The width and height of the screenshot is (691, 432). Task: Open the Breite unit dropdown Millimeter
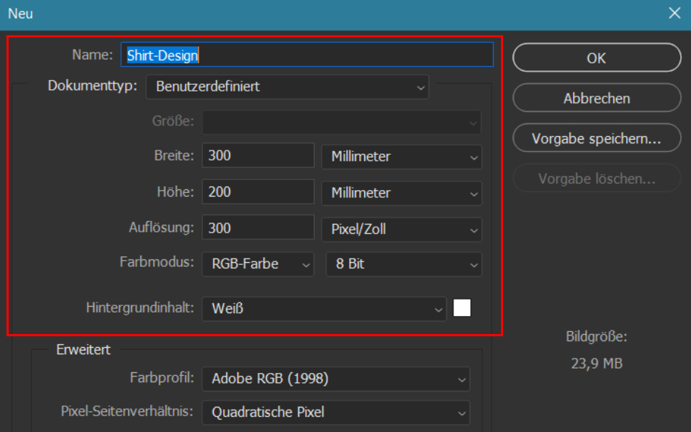402,156
